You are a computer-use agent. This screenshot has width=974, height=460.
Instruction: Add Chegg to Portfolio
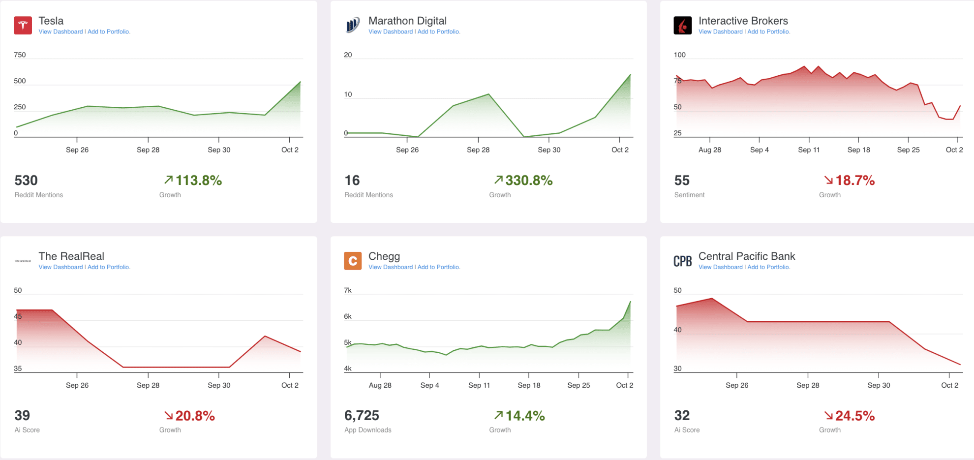[x=439, y=267]
